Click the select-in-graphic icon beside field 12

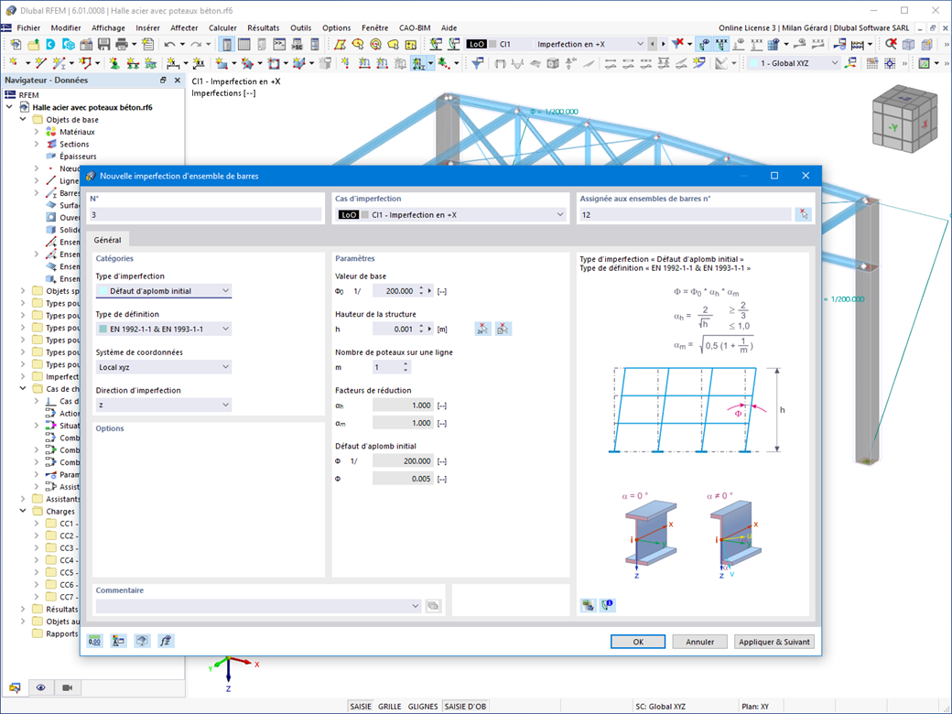click(803, 214)
